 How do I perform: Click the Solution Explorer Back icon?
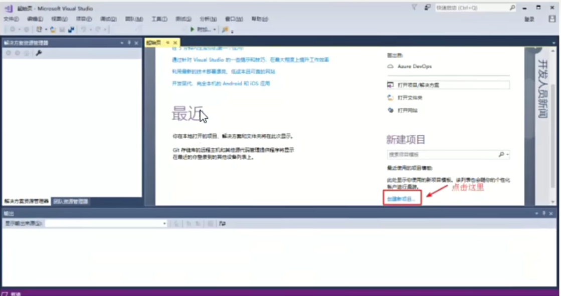coord(8,53)
